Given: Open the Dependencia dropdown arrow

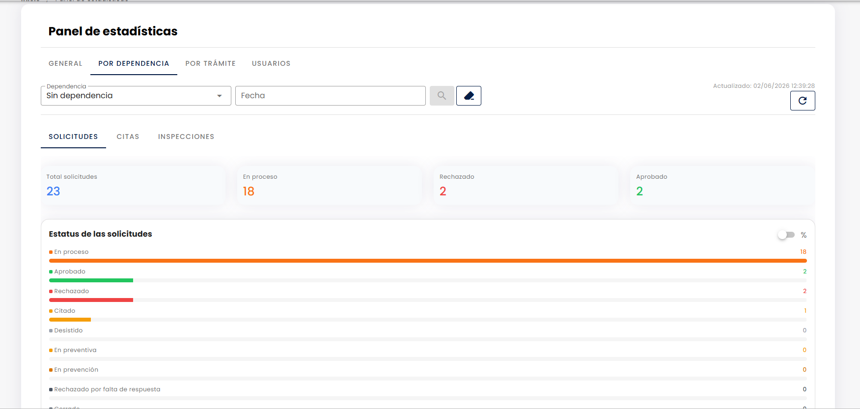Looking at the screenshot, I should (220, 96).
